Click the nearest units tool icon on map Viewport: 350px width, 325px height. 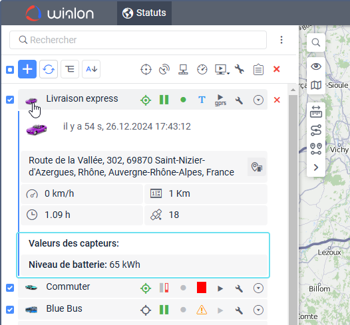[316, 149]
